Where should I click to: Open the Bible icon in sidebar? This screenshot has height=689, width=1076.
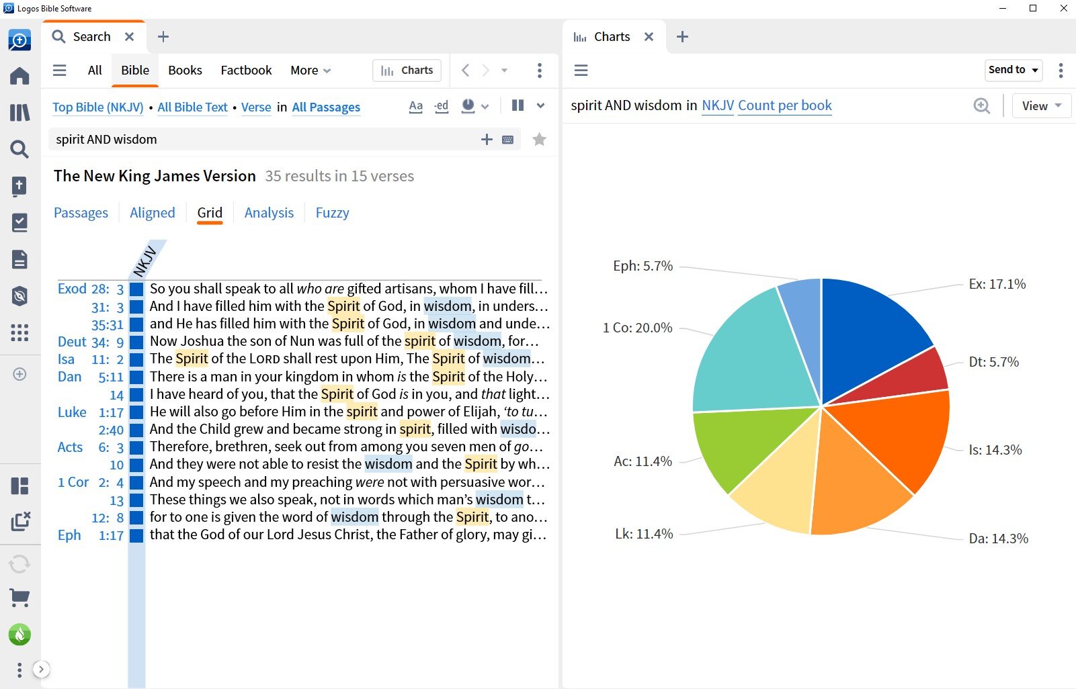coord(19,186)
